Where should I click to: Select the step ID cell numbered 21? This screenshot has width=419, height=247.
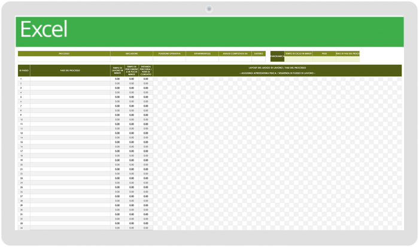(24, 169)
